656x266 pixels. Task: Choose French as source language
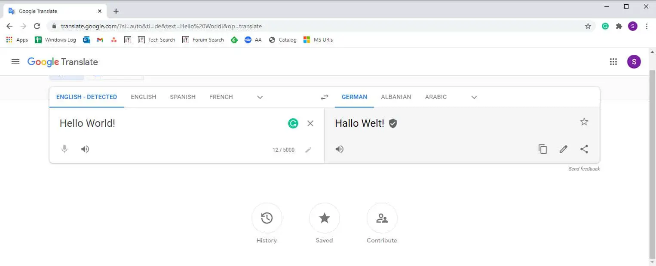(221, 97)
